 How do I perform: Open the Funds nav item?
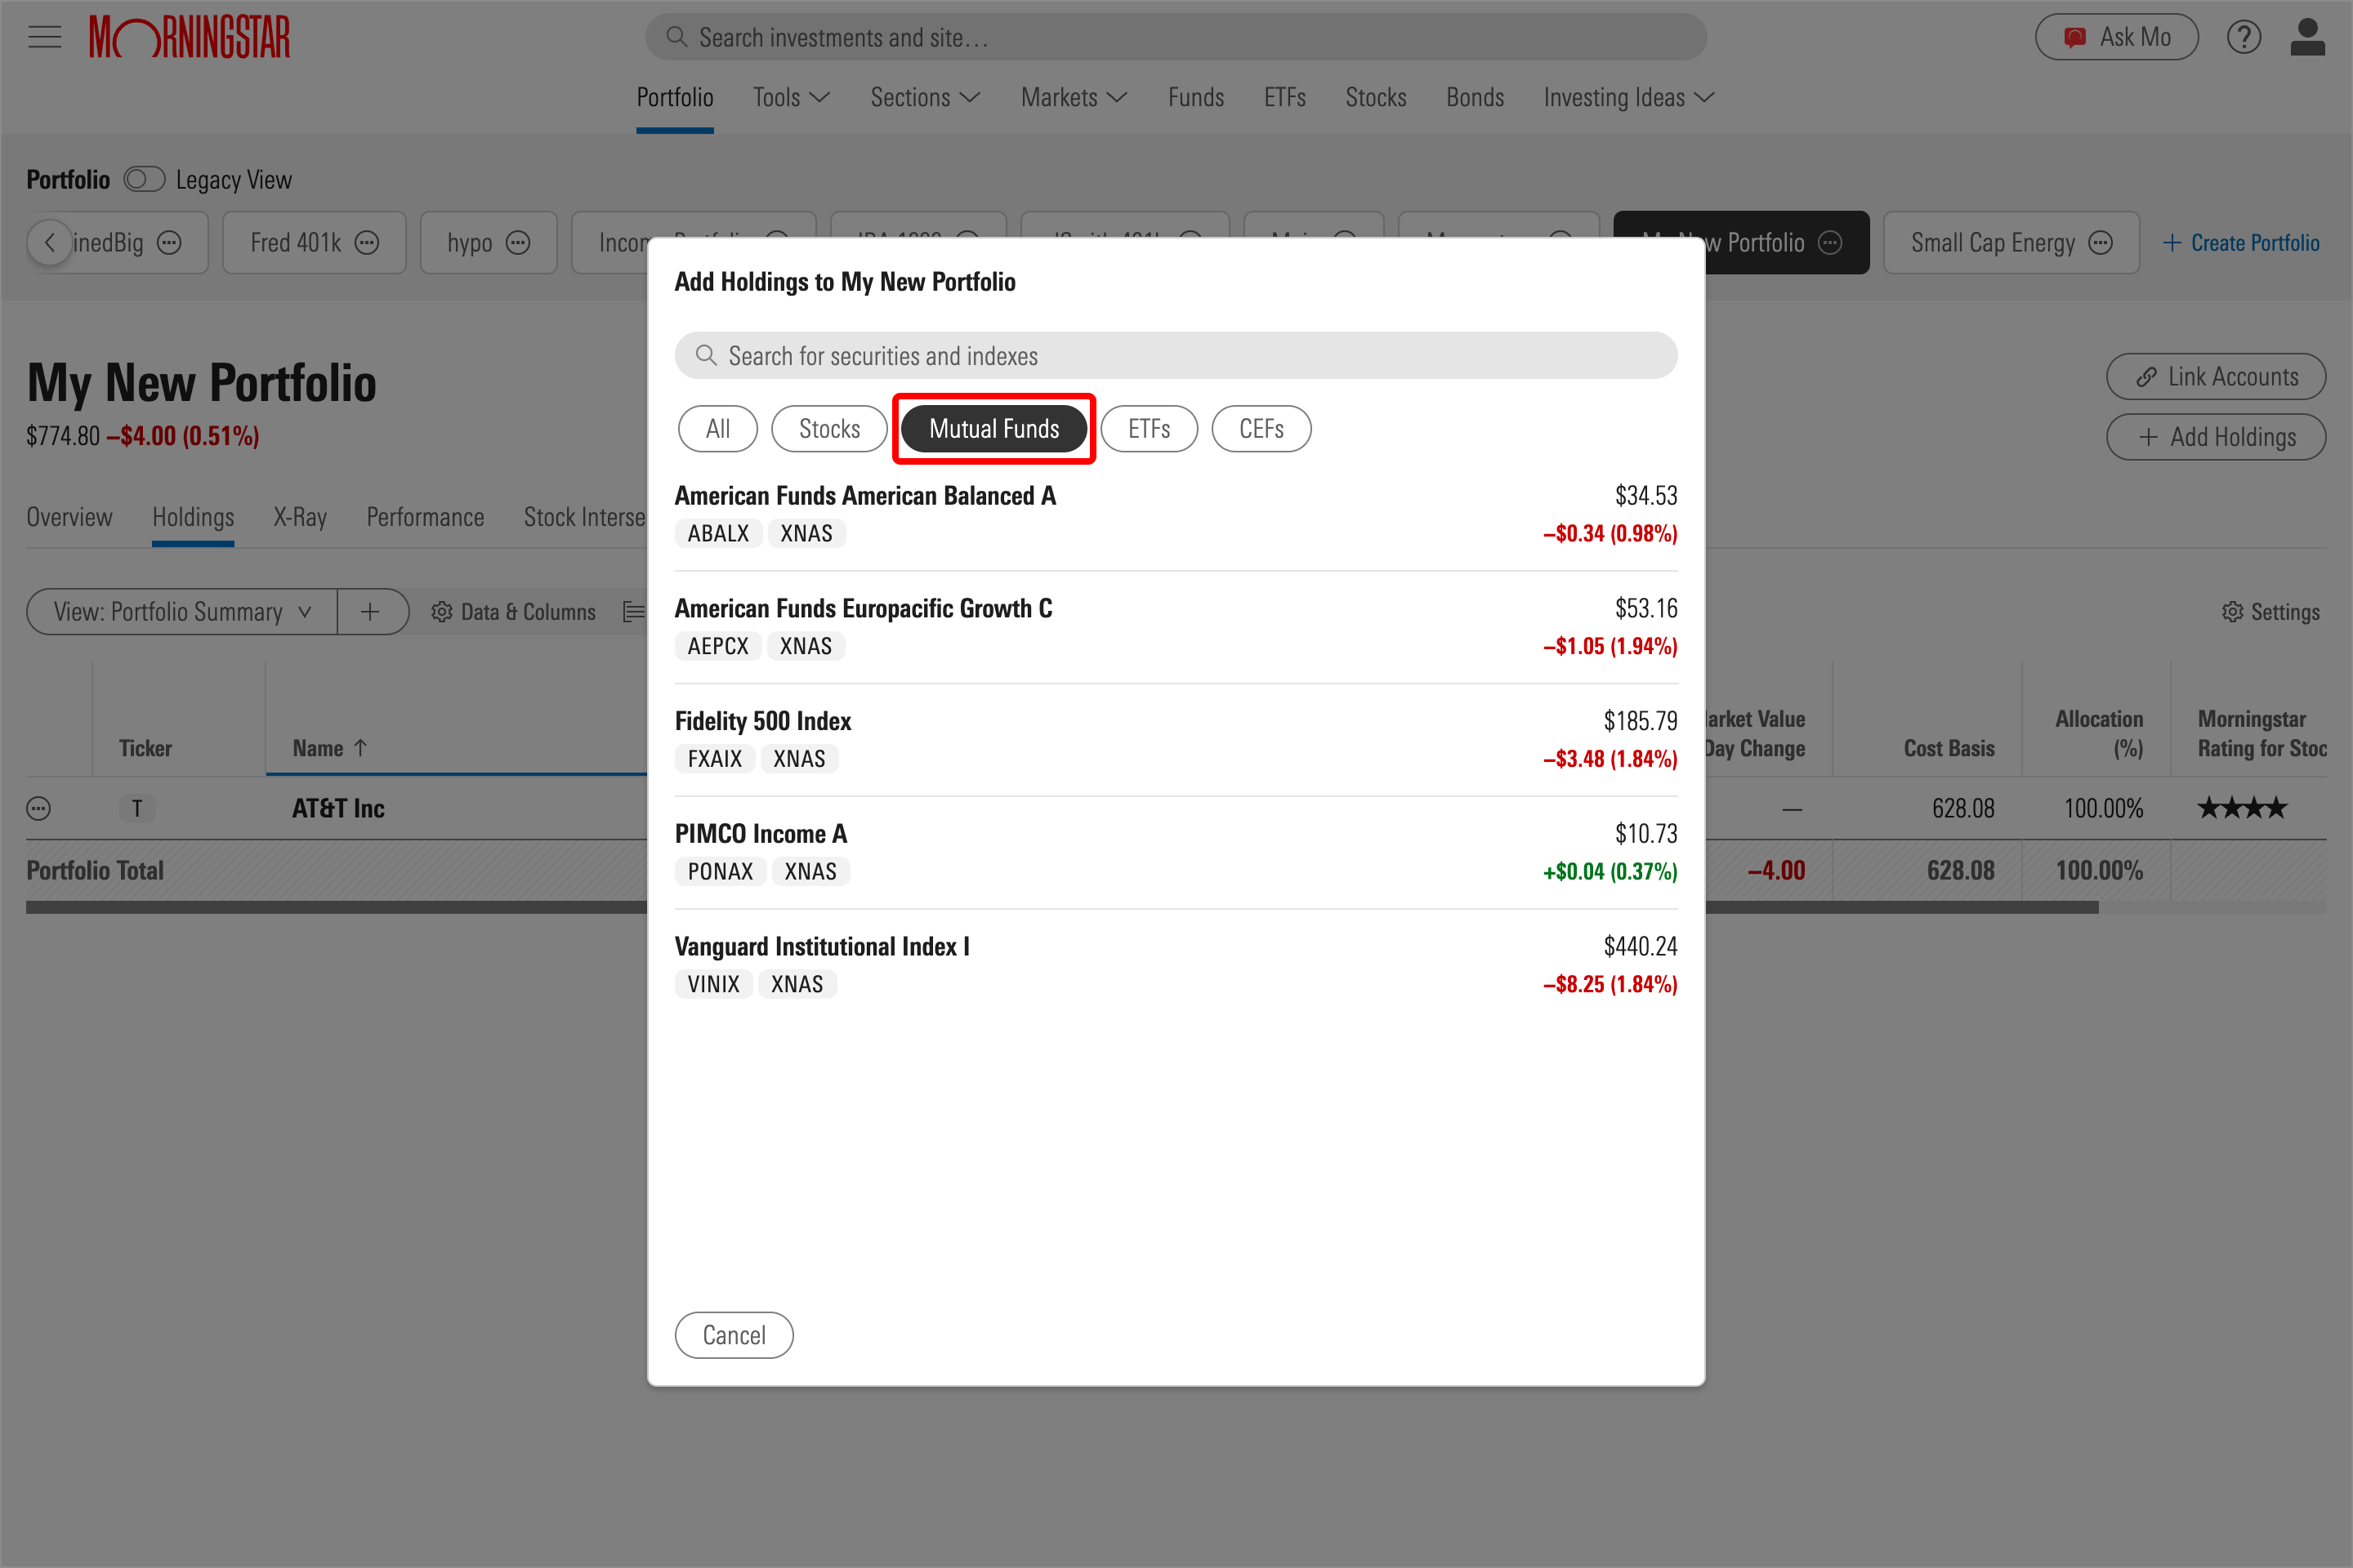1195,97
